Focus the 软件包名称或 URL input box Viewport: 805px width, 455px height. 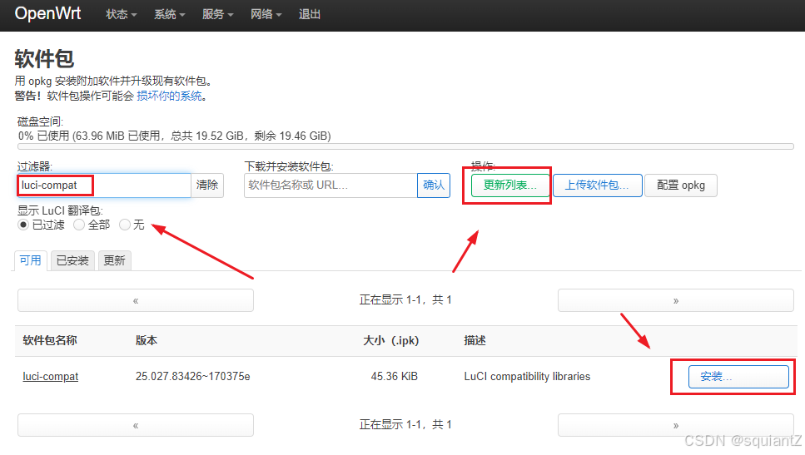330,185
